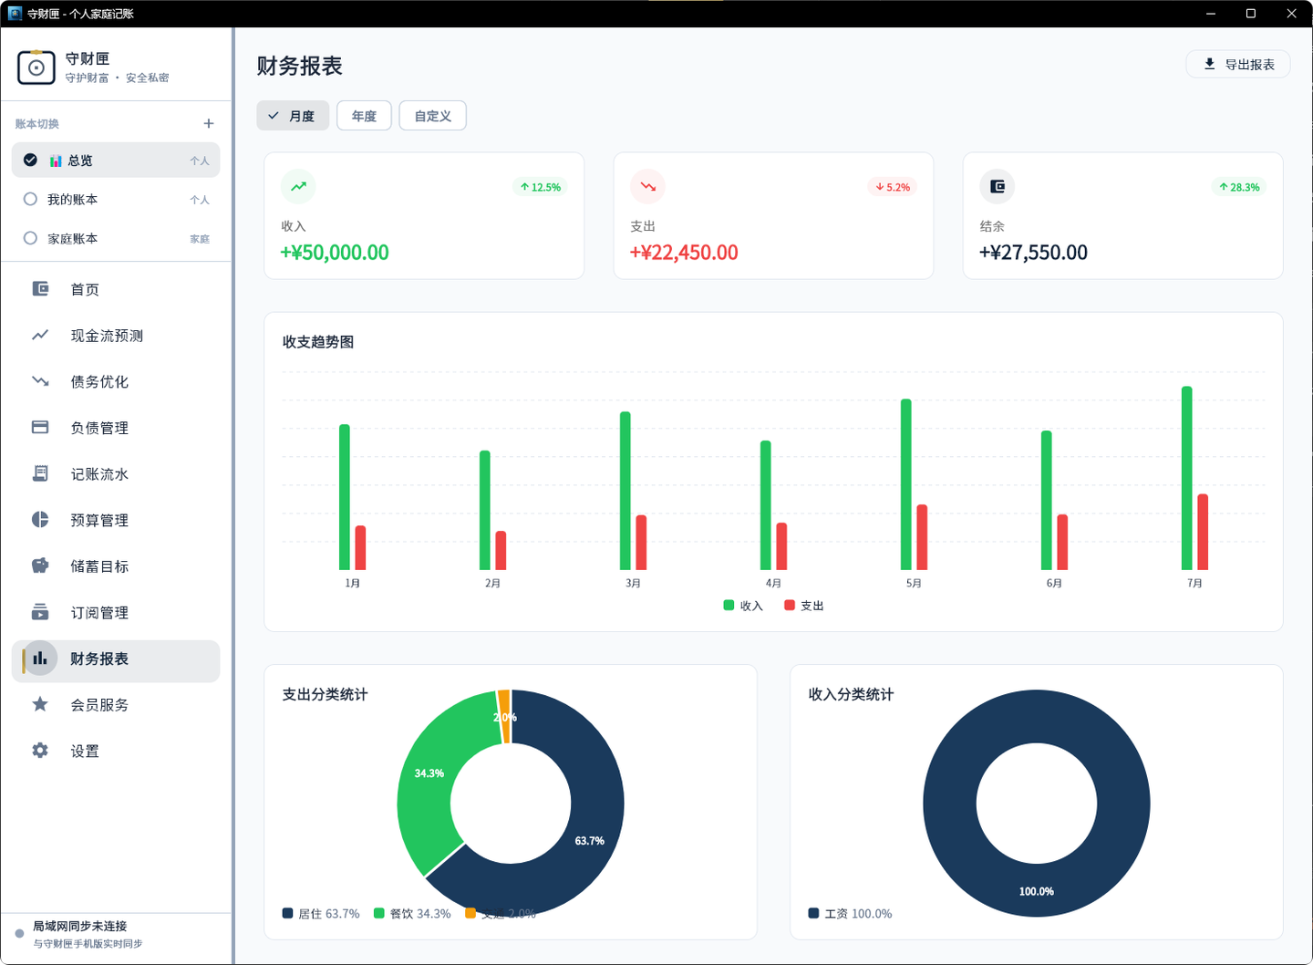
Task: Click the 记账流水 receipt icon
Action: click(40, 473)
